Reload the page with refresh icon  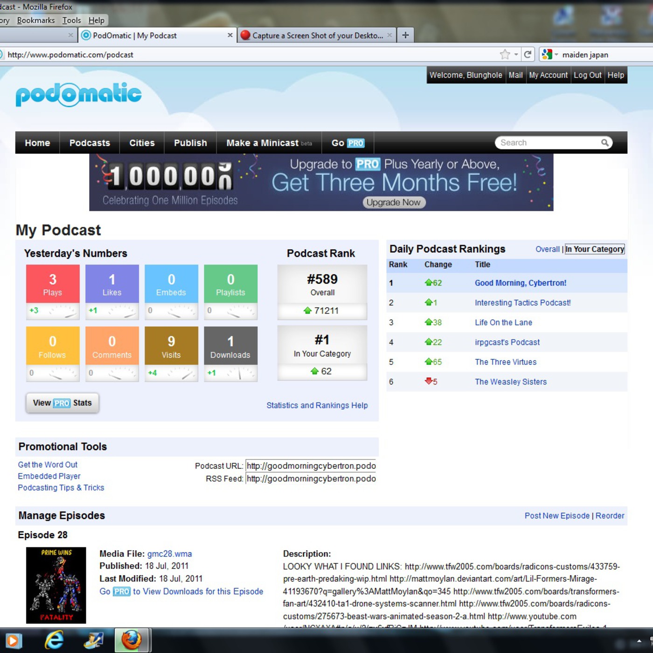(528, 55)
